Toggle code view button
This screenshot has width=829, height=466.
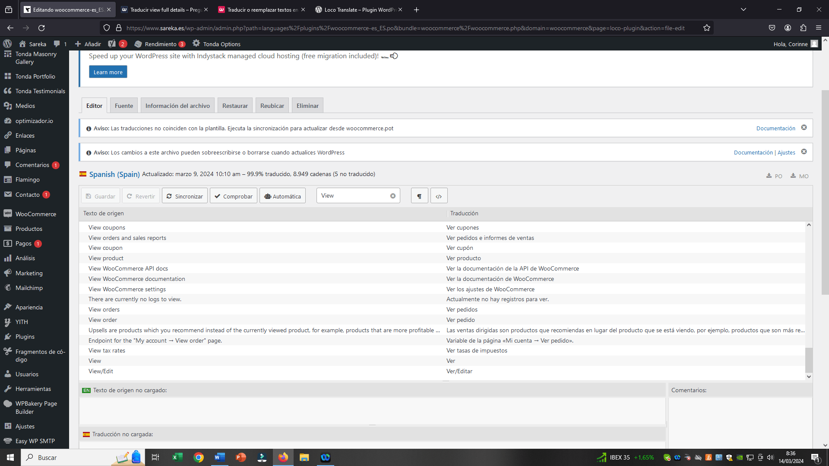439,196
